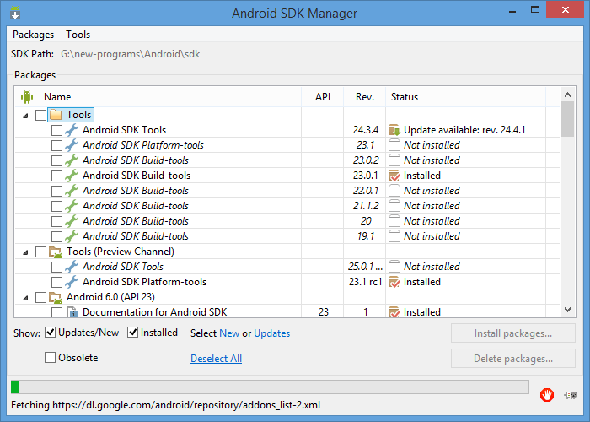This screenshot has width=590, height=422.
Task: Click Not installed status icon for Build-tools 19.1
Action: click(394, 236)
